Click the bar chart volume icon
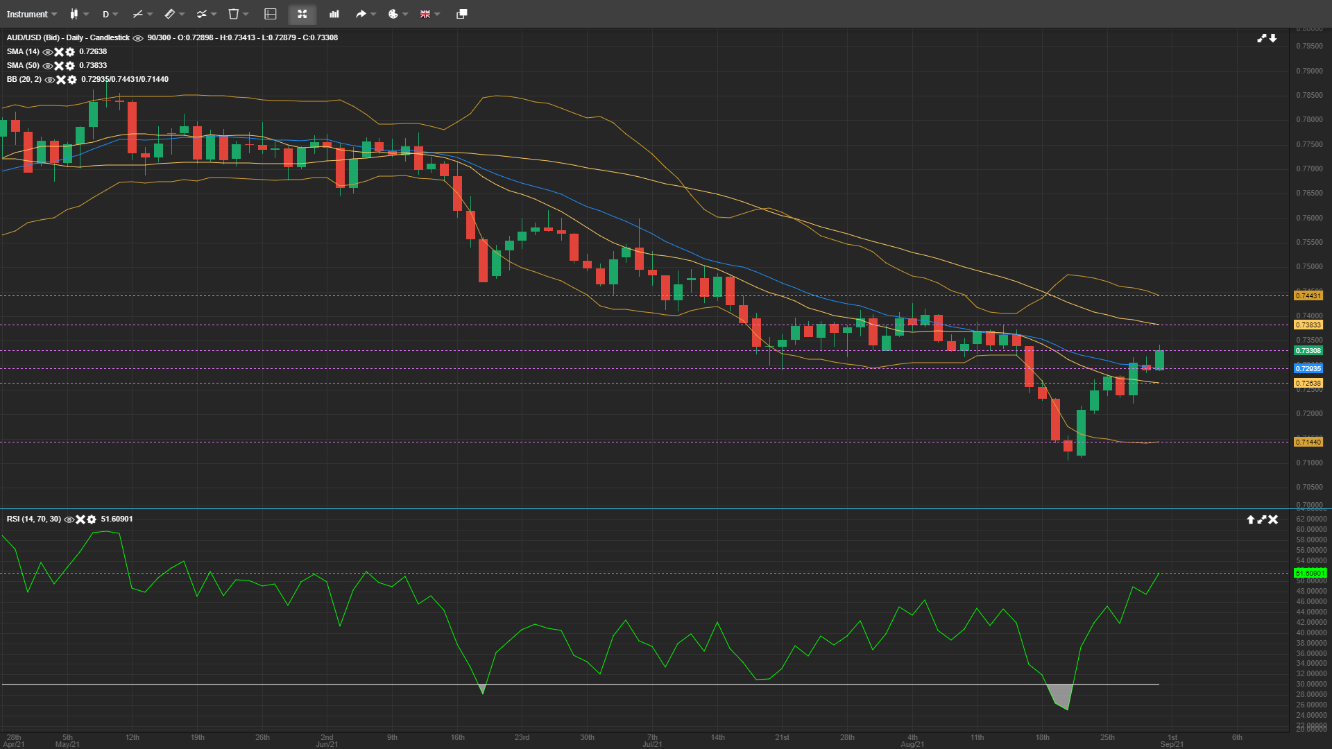The height and width of the screenshot is (749, 1332). (334, 14)
